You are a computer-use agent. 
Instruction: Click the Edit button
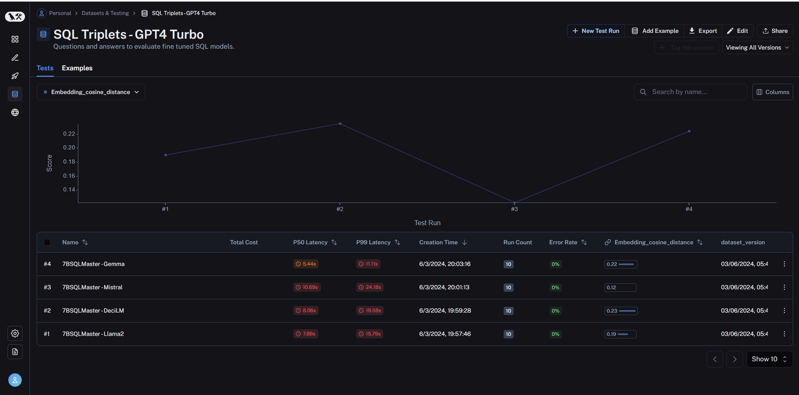pyautogui.click(x=738, y=31)
